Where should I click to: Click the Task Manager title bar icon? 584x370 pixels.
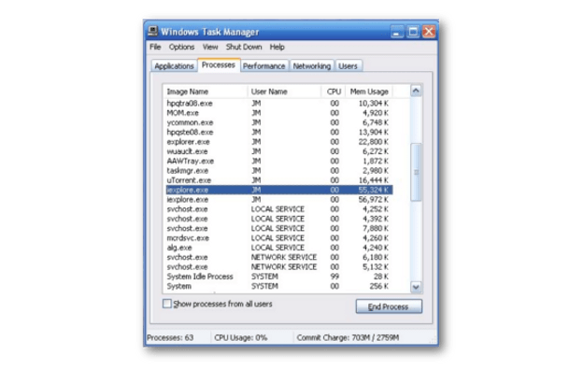point(152,31)
